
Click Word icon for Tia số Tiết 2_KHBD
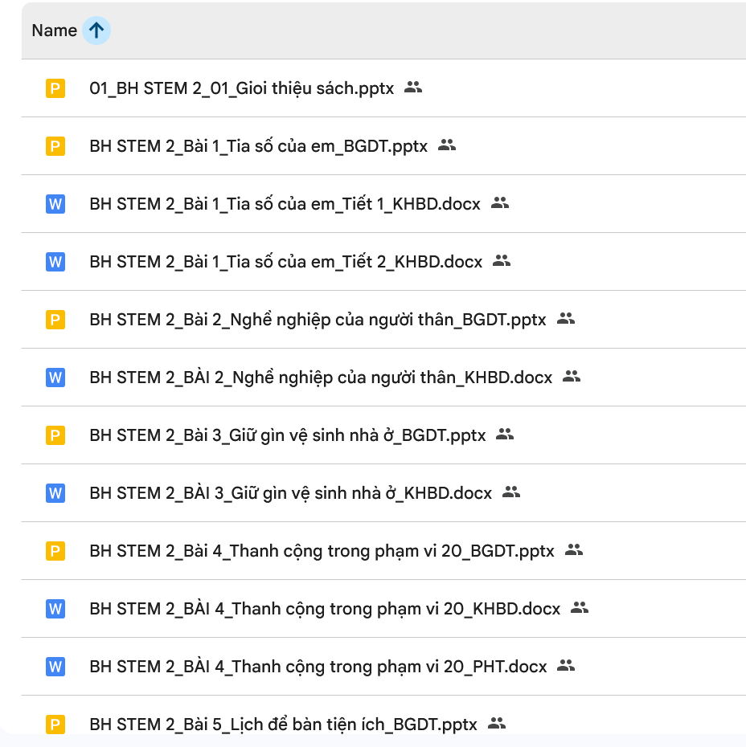pos(55,262)
